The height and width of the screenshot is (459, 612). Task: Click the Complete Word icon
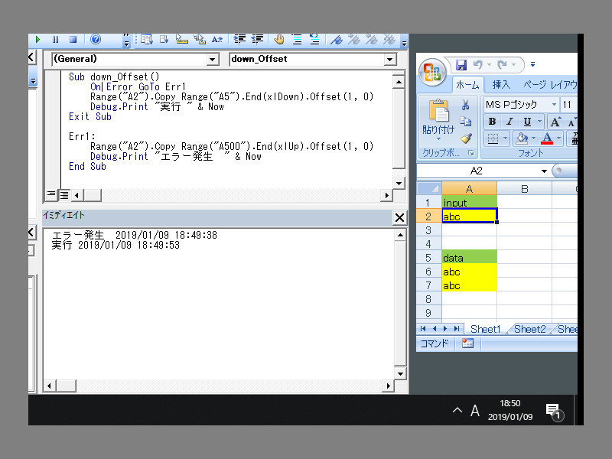(217, 40)
